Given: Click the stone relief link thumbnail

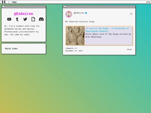Looking at the screenshot, I should [75, 35].
